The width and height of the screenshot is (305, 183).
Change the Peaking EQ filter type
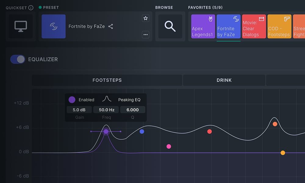tap(129, 100)
